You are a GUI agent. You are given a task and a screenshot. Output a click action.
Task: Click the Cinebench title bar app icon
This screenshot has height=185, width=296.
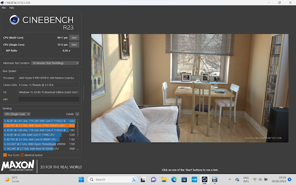2,2
